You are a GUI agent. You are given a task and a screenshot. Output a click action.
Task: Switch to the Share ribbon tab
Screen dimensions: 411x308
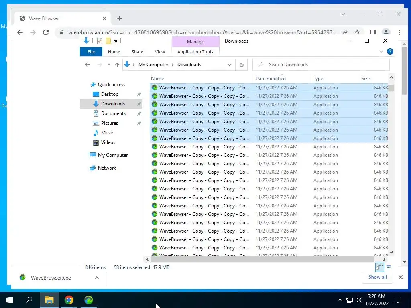point(137,52)
